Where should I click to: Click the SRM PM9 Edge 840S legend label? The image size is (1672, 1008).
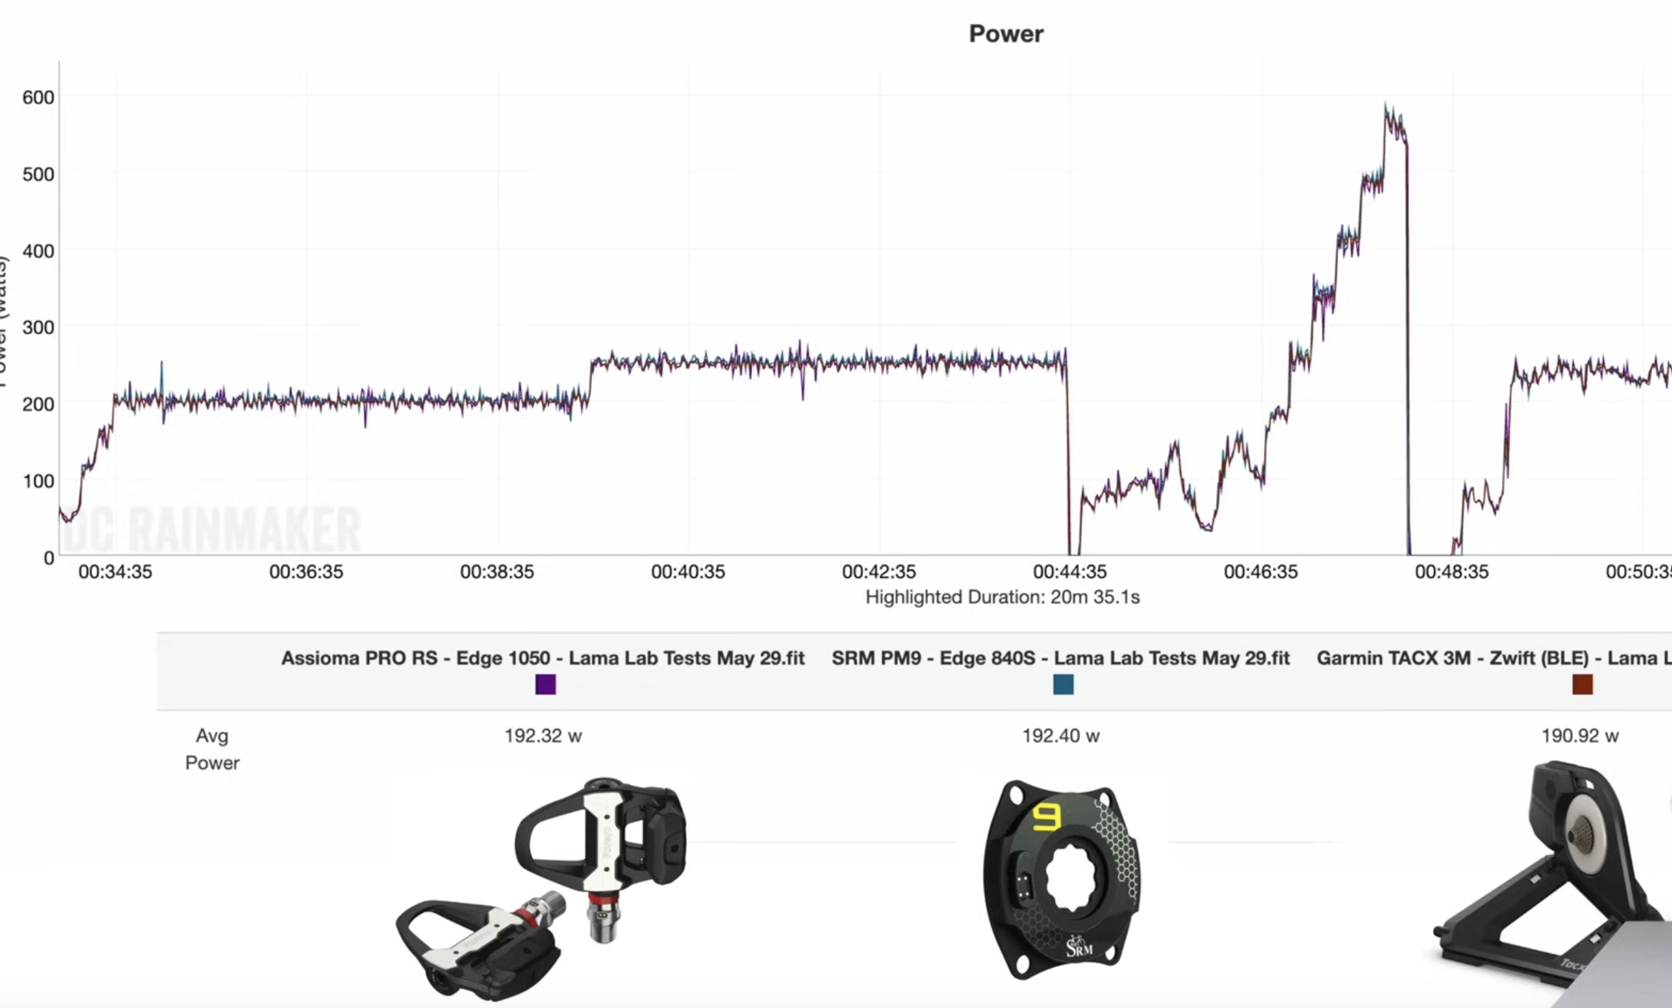1061,658
